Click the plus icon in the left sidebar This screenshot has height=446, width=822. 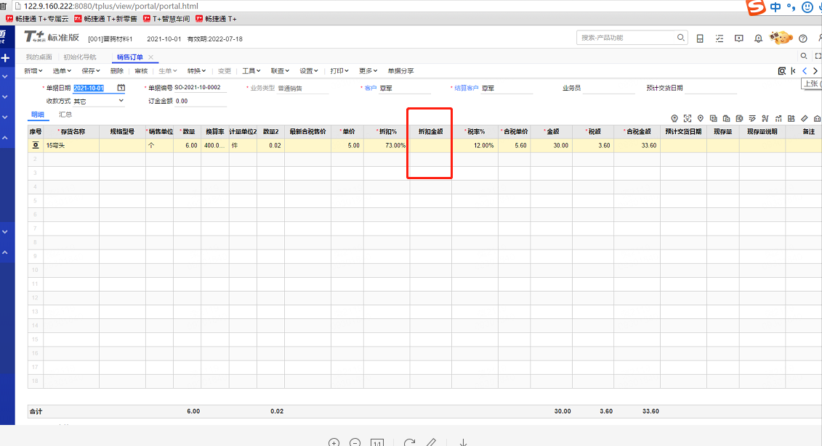click(5, 58)
